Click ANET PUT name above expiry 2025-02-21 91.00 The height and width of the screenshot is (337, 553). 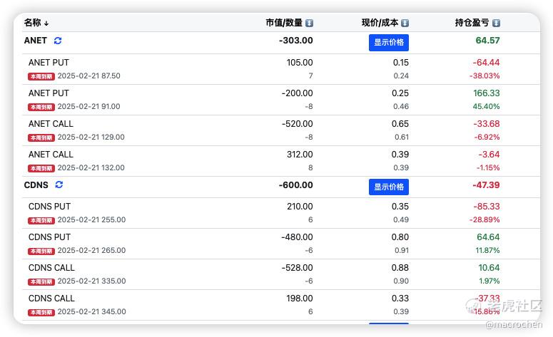click(x=49, y=93)
